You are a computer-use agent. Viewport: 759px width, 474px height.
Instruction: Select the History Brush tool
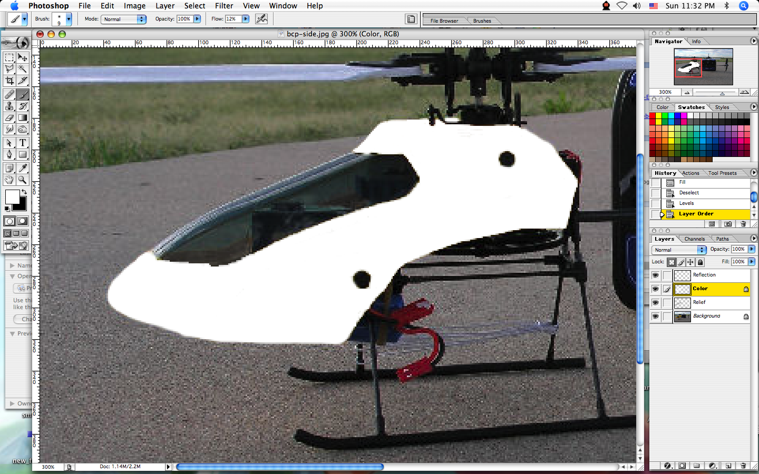click(x=23, y=106)
